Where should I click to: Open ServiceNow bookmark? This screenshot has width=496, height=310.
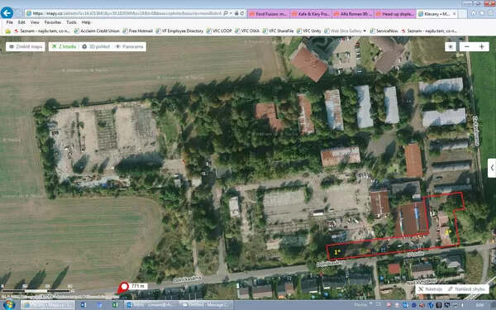(x=384, y=31)
